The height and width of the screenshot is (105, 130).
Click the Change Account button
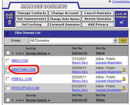tap(65, 13)
